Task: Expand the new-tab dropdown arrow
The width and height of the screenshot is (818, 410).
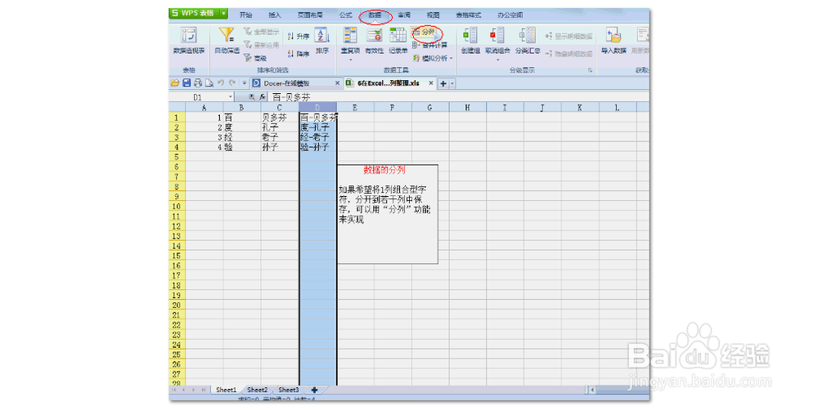Action: coord(452,83)
